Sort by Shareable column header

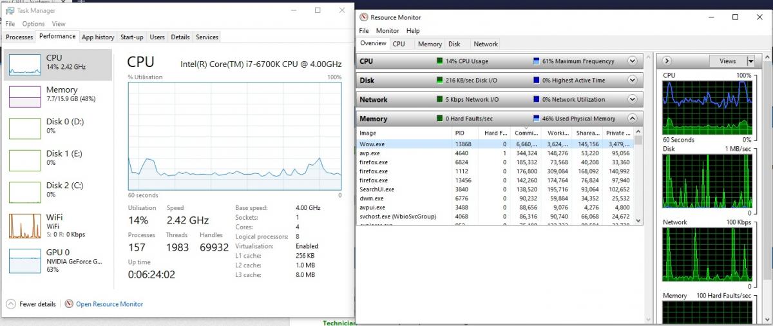coord(587,133)
